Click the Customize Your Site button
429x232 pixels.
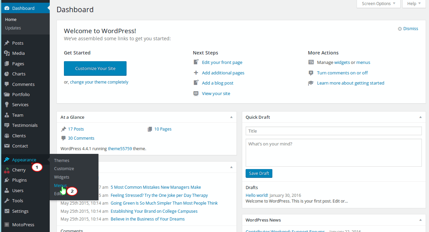(x=95, y=68)
